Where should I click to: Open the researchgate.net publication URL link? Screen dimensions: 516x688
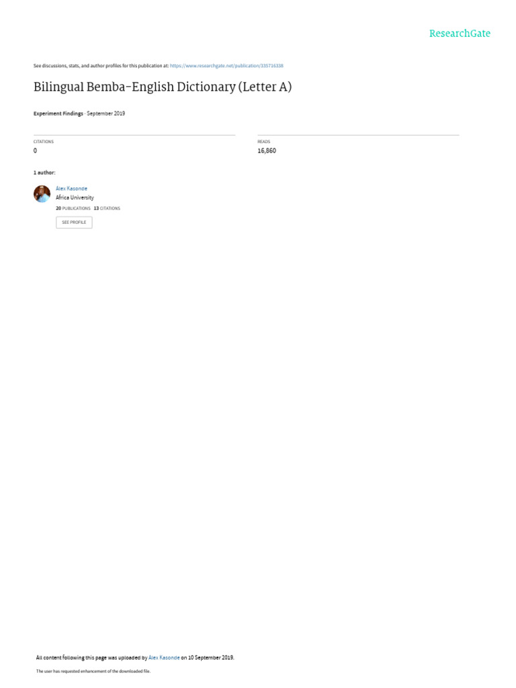226,66
